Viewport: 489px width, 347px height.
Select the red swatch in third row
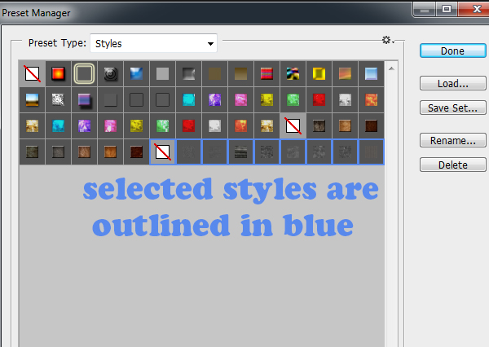coord(189,126)
